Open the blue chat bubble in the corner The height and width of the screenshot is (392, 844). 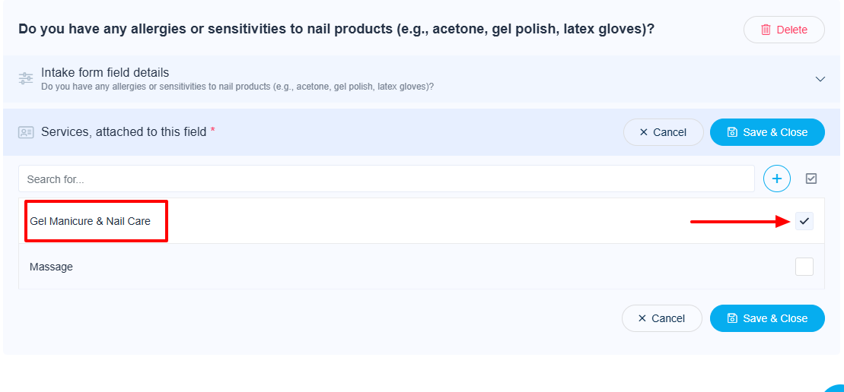(836, 387)
